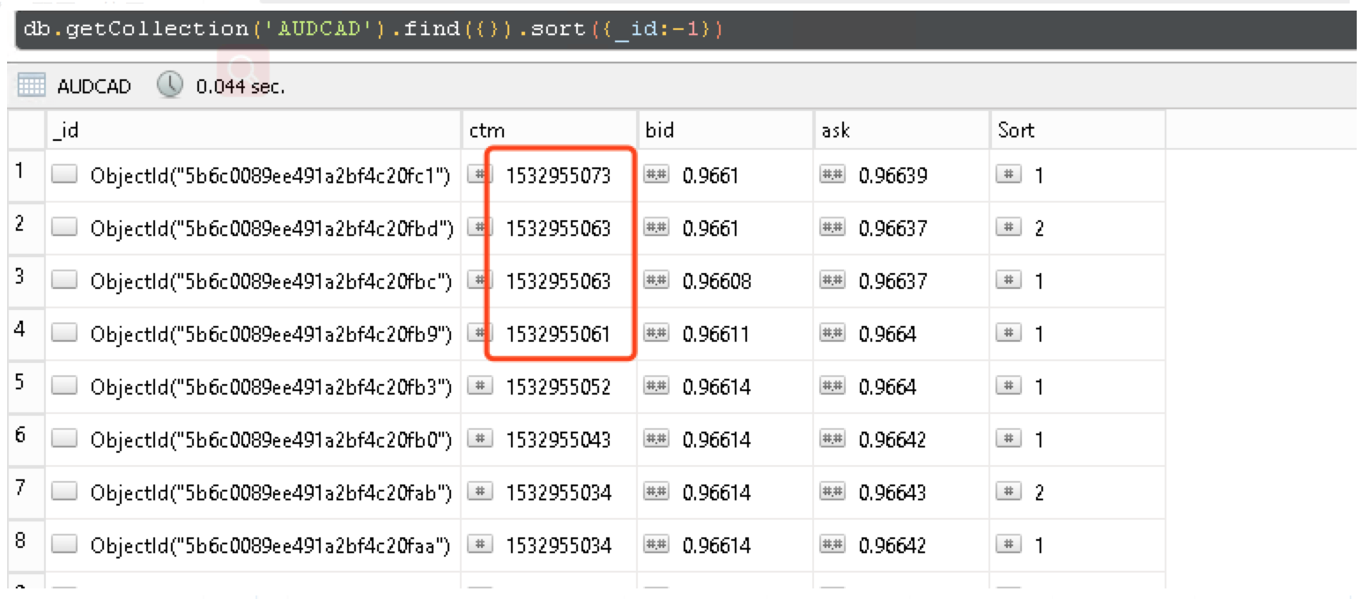The height and width of the screenshot is (599, 1362).
Task: Select ask value 0.96643
Action: pos(892,492)
